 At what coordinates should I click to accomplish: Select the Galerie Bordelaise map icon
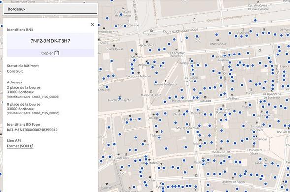coord(165,81)
